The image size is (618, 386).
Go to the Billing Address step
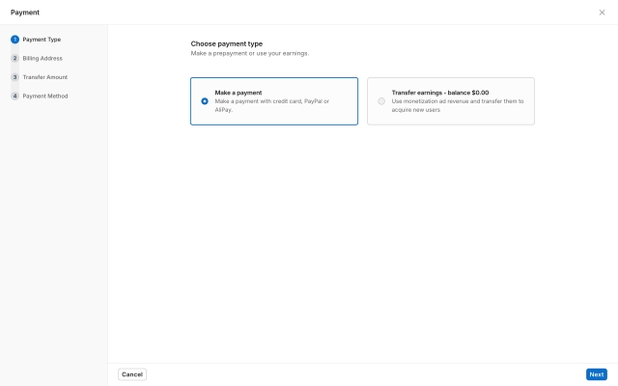coord(42,58)
